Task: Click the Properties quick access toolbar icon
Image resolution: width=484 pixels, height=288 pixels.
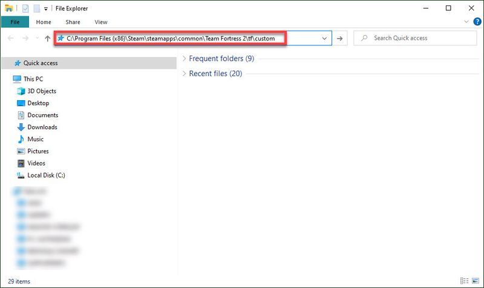Action: coord(25,8)
